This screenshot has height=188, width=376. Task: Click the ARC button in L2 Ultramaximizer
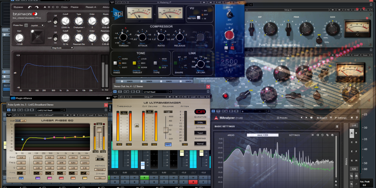[x=168, y=144]
